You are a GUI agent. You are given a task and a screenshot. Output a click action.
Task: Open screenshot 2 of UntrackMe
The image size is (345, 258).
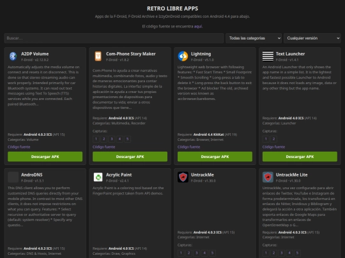pyautogui.click(x=188, y=253)
